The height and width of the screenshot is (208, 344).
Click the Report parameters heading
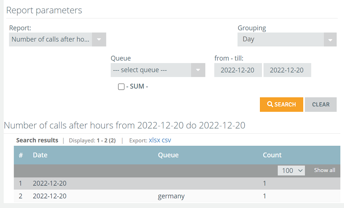coord(44,11)
